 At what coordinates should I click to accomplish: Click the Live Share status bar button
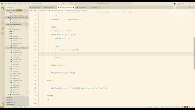pyautogui.click(x=23, y=107)
